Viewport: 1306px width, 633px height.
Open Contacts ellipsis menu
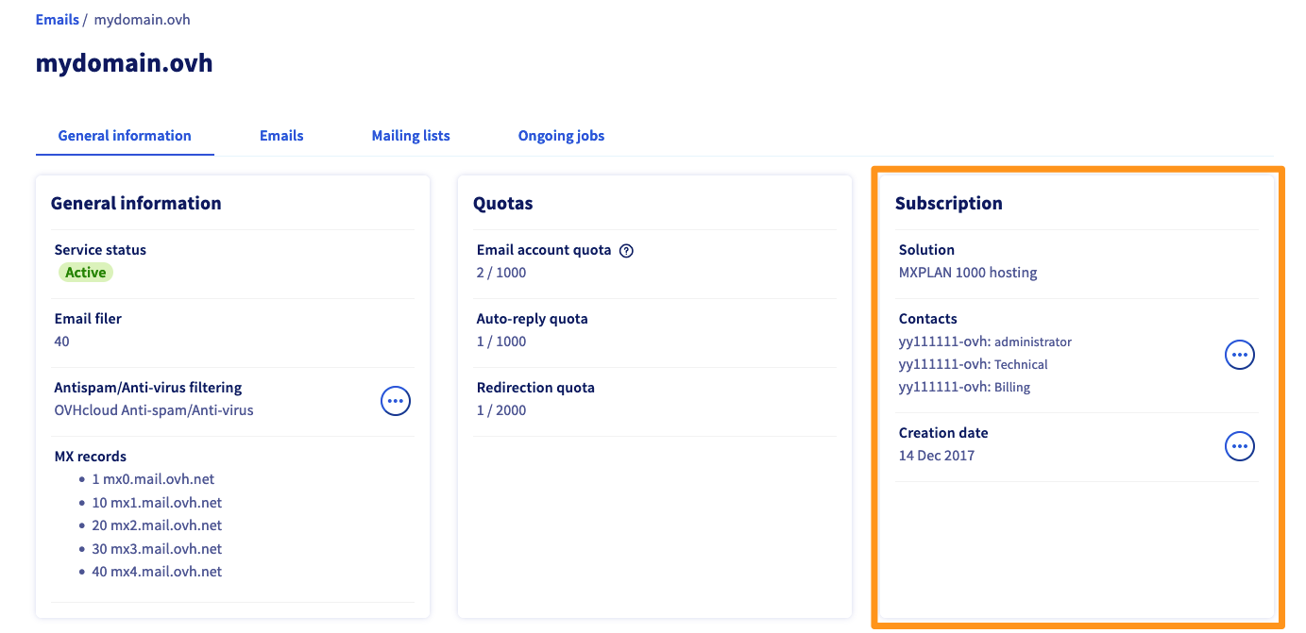(x=1239, y=356)
